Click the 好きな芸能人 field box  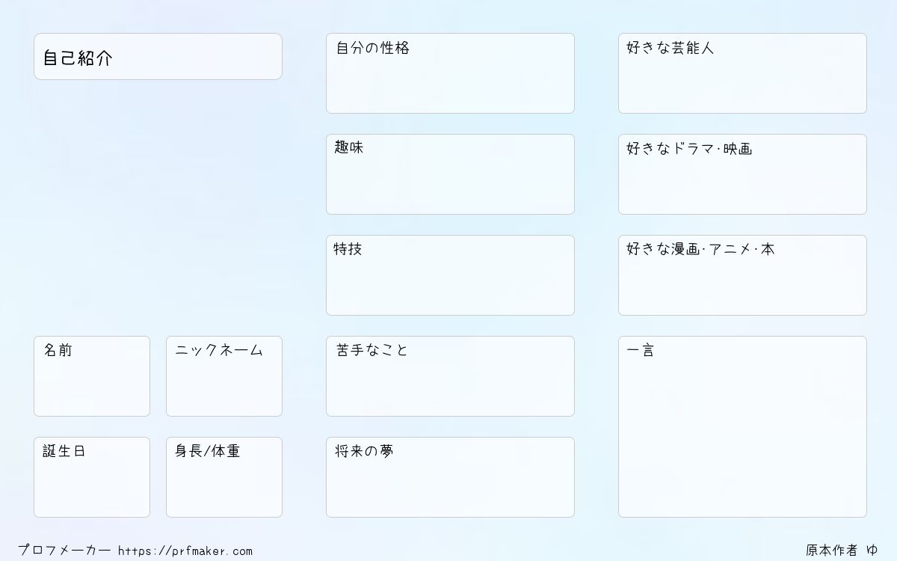(742, 73)
